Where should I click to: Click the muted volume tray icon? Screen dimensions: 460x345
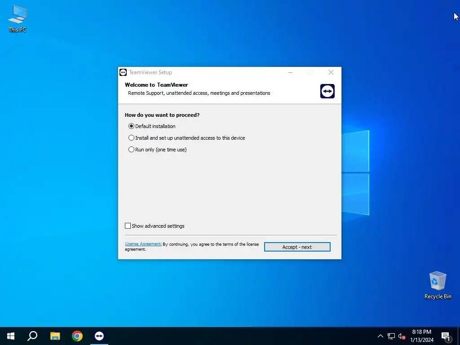pos(402,336)
